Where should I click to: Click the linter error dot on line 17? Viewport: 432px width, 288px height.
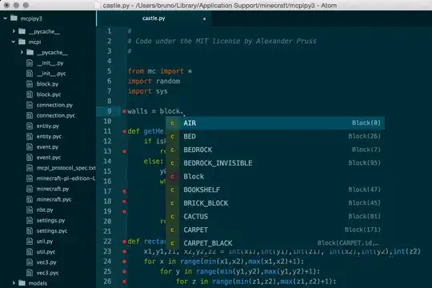click(x=124, y=191)
